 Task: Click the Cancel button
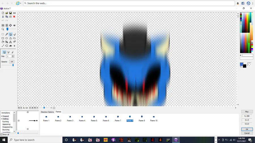click(247, 133)
